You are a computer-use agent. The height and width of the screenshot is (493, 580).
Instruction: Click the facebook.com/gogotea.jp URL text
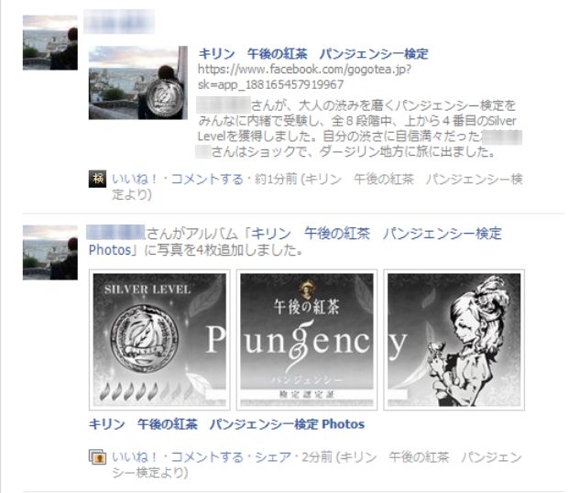(x=304, y=77)
